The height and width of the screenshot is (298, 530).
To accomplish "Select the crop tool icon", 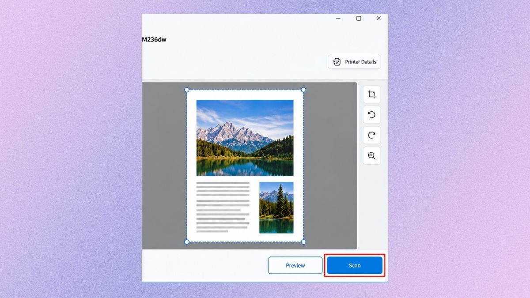I will point(372,94).
